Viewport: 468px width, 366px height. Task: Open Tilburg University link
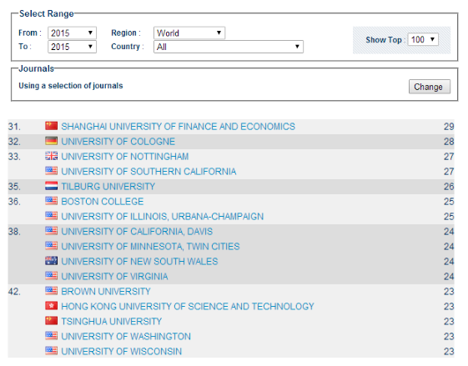[x=108, y=187]
